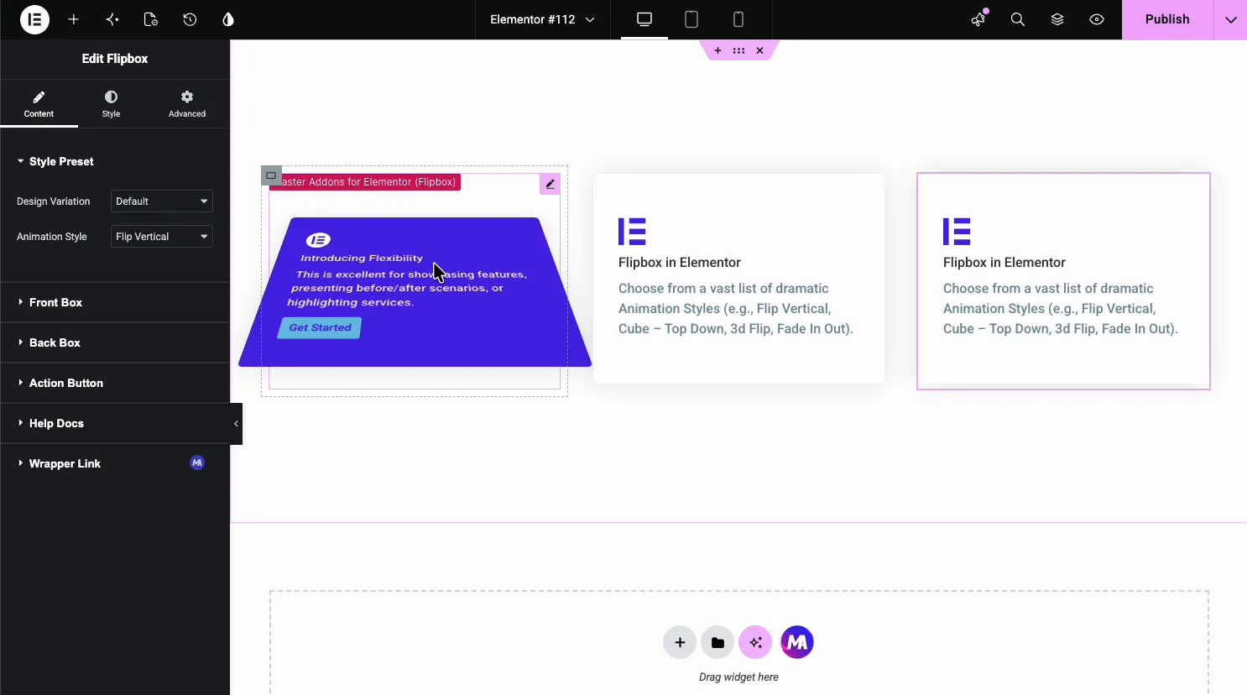Screen dimensions: 1247x695
Task: Click the Elementor icon in middle flipbox
Action: (x=632, y=231)
